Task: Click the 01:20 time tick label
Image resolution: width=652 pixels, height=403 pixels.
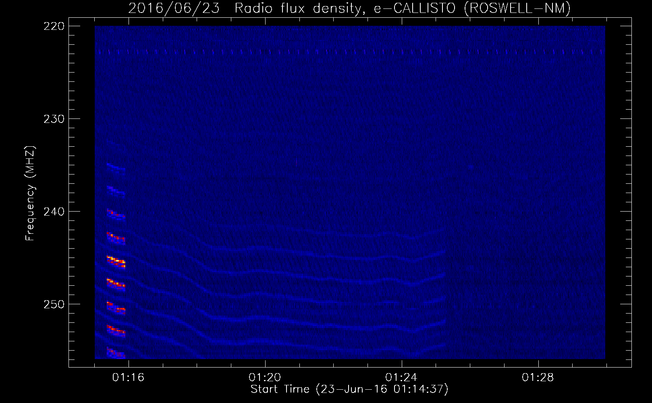Action: pos(265,377)
